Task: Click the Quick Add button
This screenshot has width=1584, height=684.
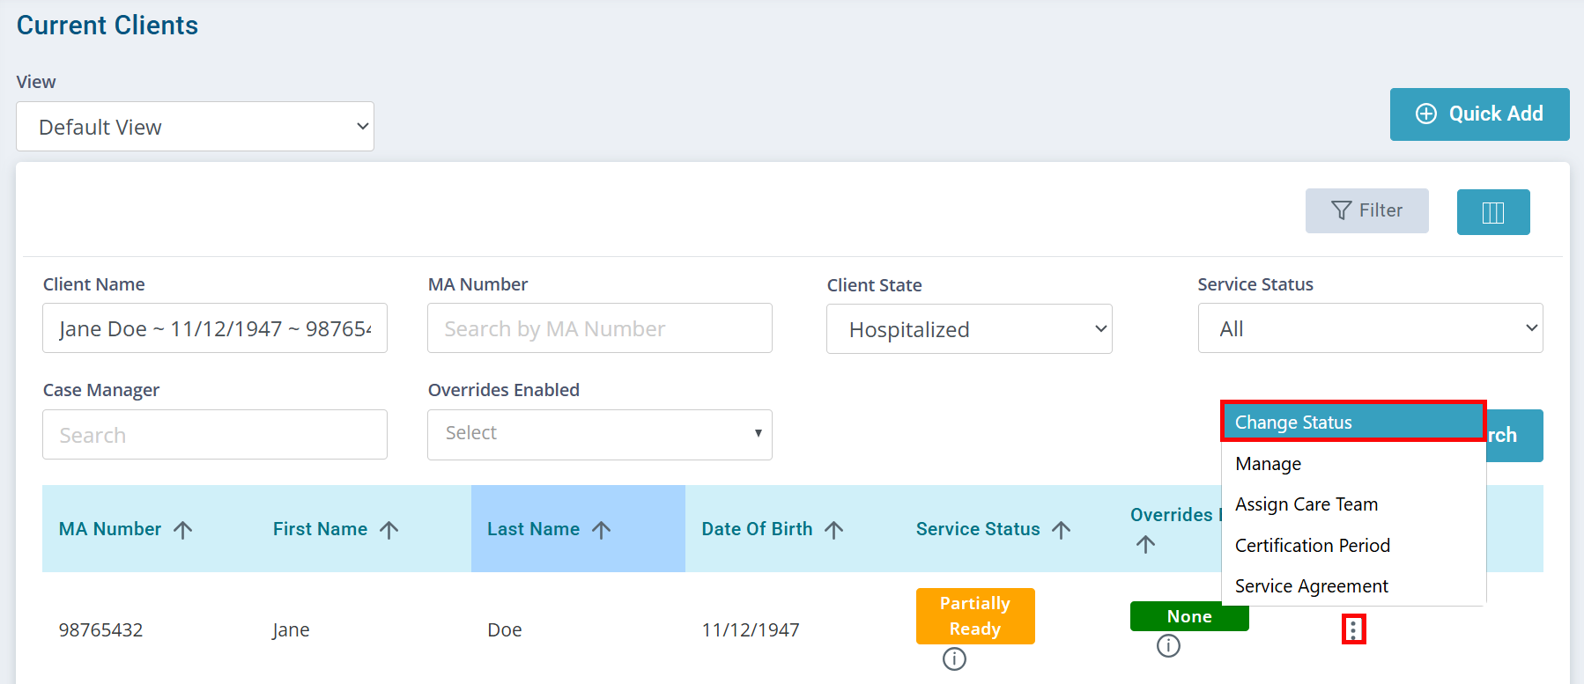Action: (x=1480, y=114)
